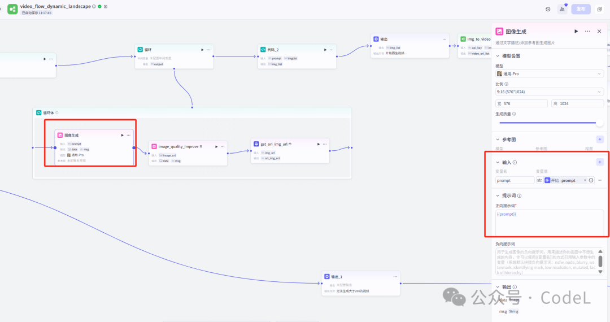The image size is (610, 322).
Task: Click the 生成质量 slider handle
Action: coord(599,123)
